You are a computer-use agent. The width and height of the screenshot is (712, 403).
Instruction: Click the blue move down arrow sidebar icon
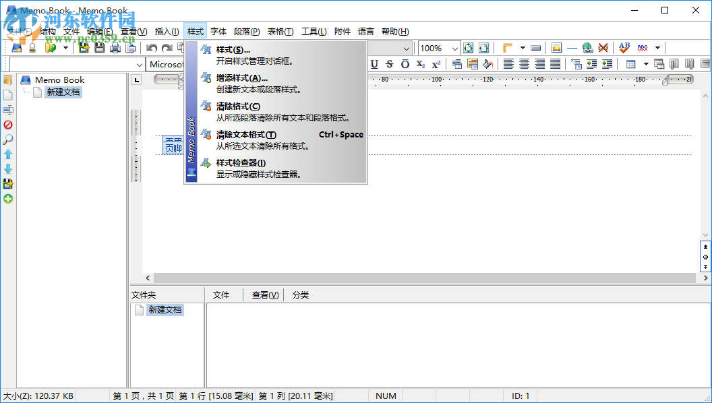point(7,169)
